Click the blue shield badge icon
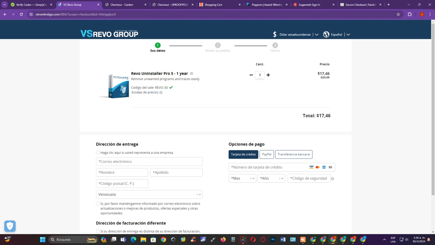This screenshot has height=245, width=435. coord(10,226)
